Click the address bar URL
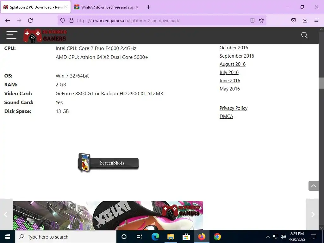324x243 pixels. (x=128, y=21)
